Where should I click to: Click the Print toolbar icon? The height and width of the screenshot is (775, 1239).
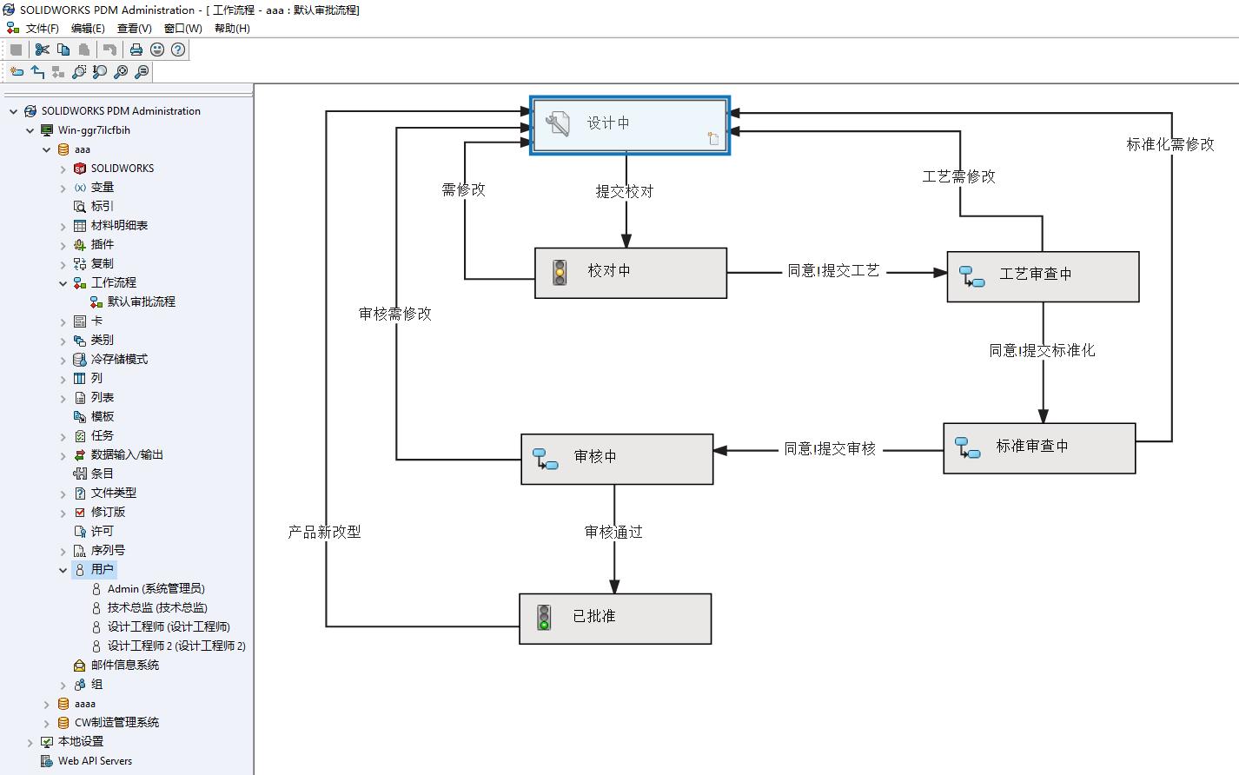point(136,50)
